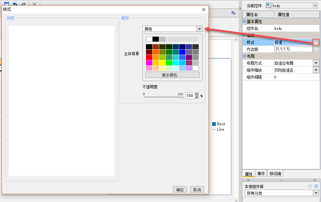Viewport: 321px width, 202px height.
Task: Click the white preview area in 预览
Action: pyautogui.click(x=62, y=101)
